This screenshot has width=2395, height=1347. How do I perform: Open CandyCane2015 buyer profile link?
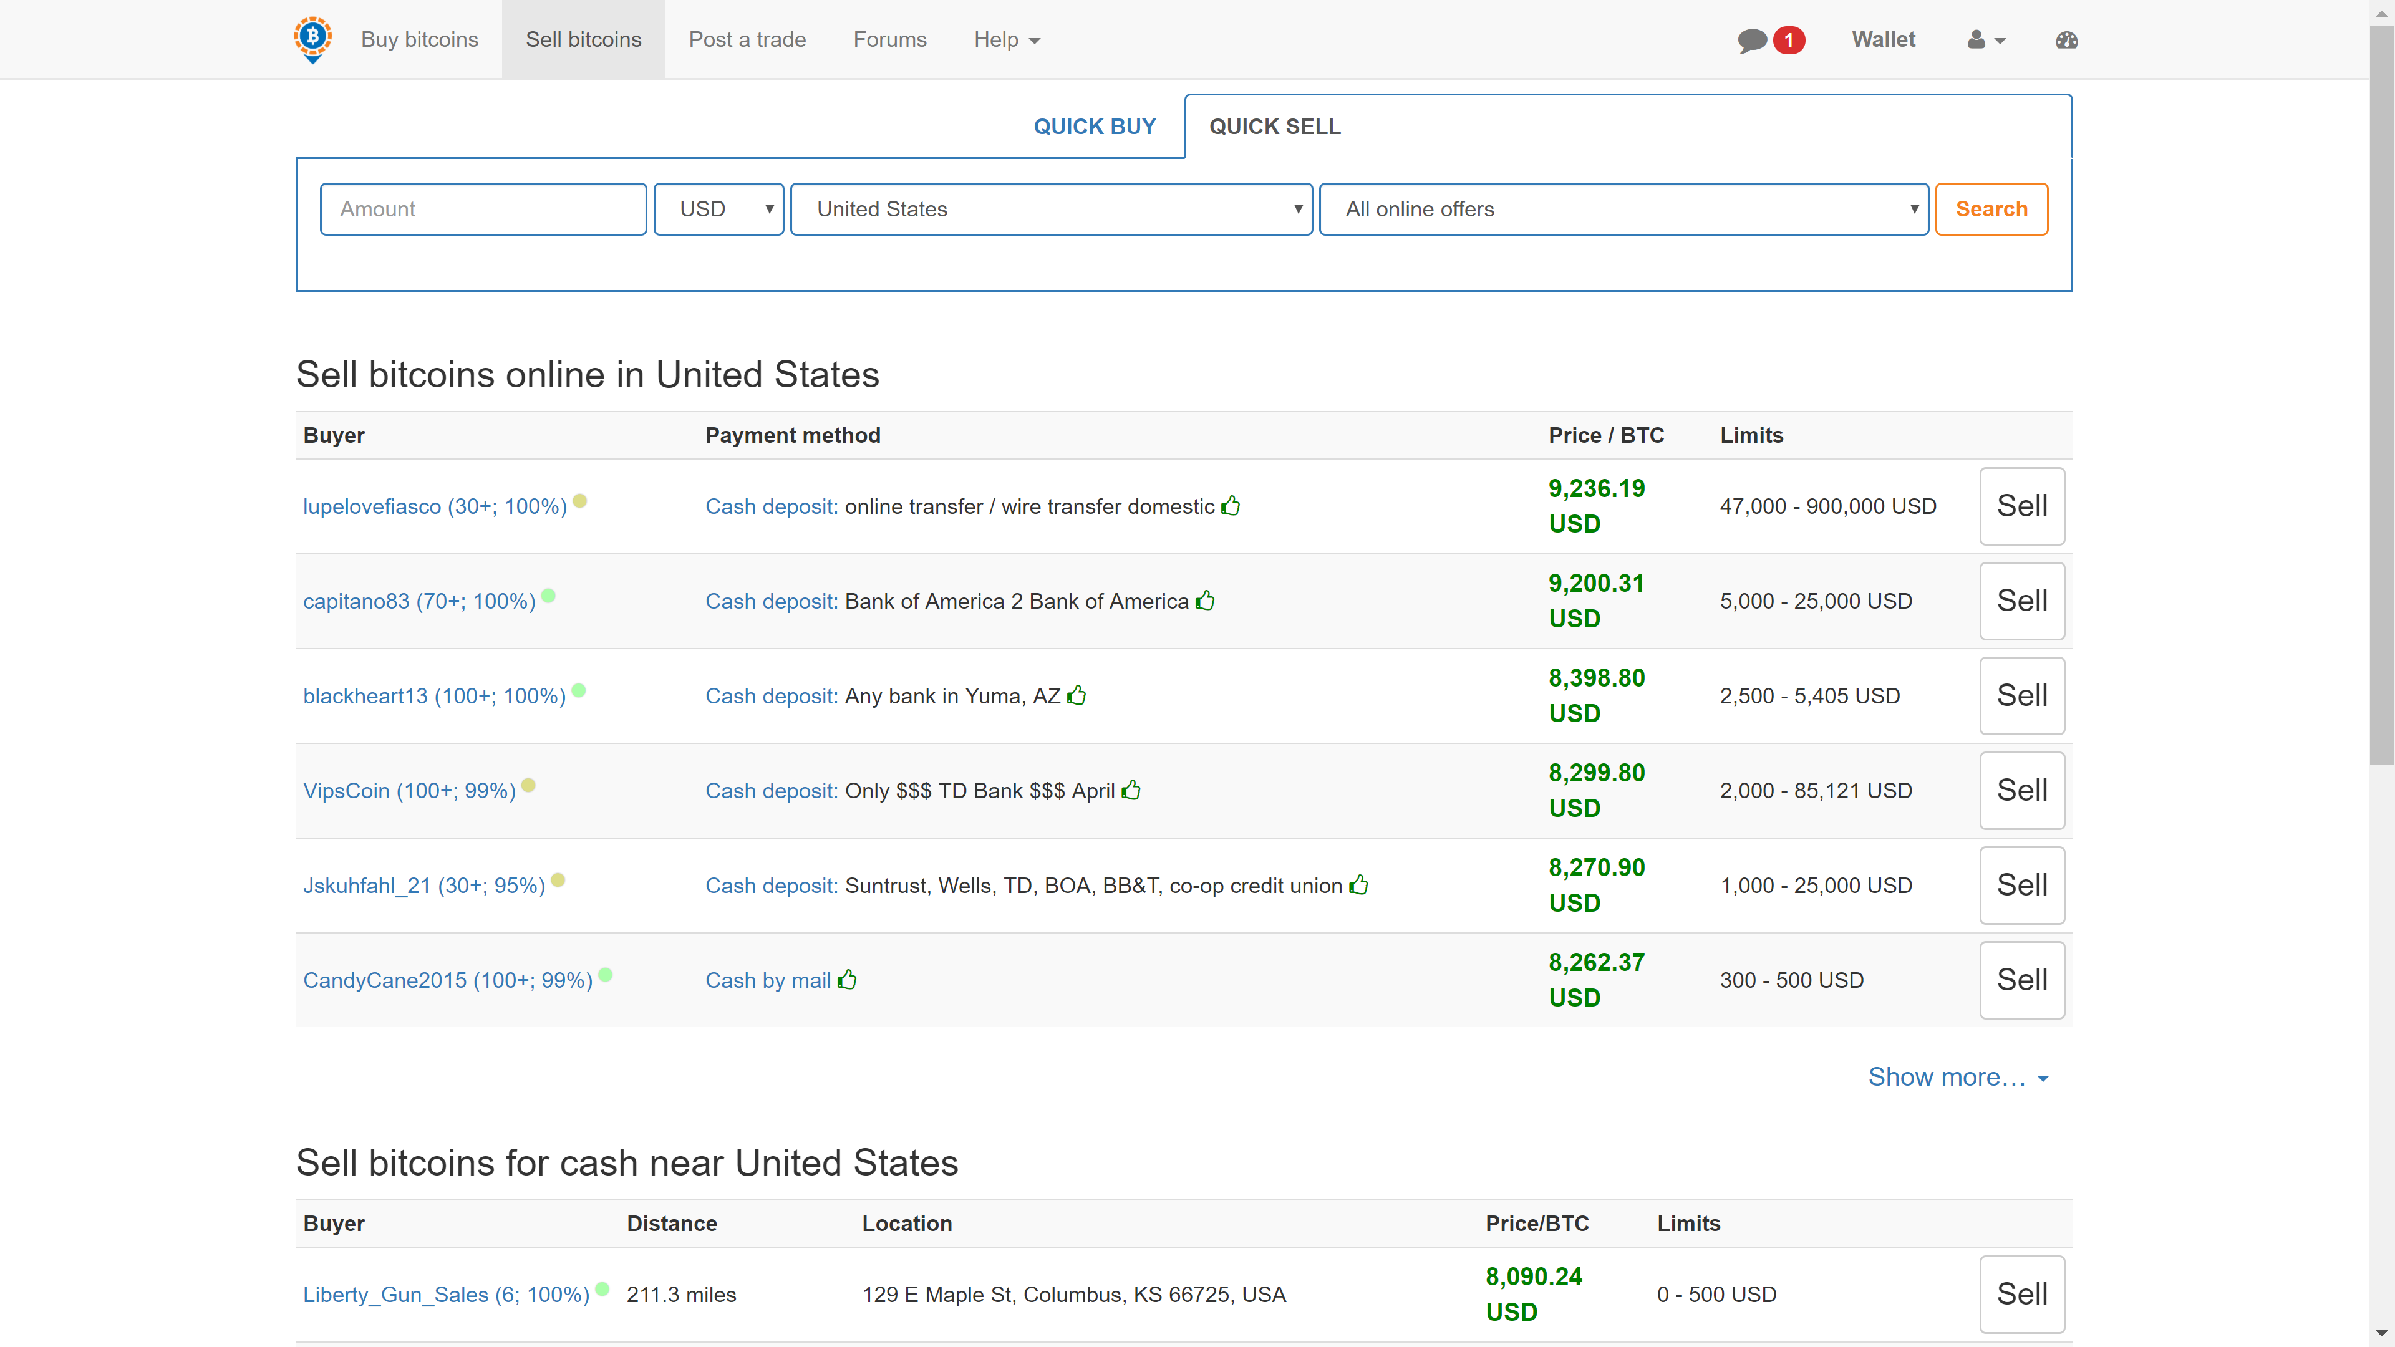pos(447,980)
